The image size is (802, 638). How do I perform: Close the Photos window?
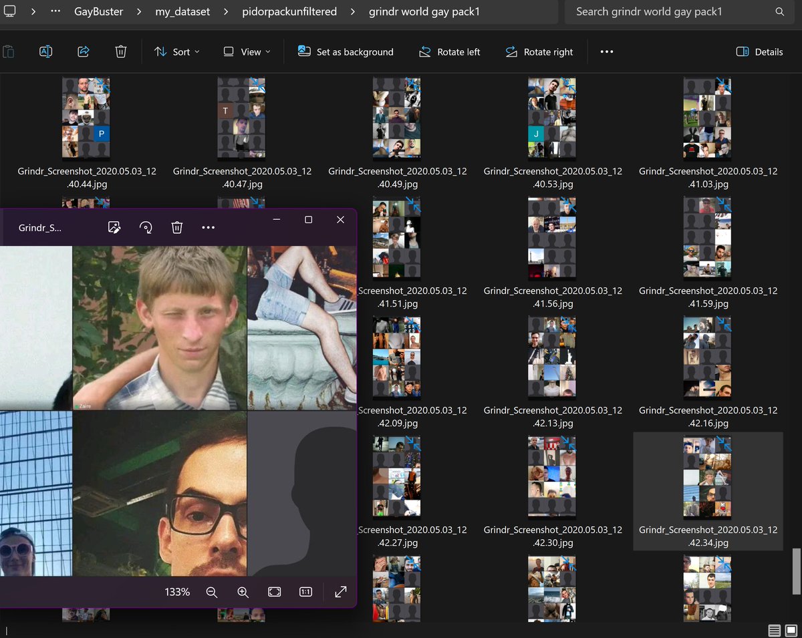pos(340,220)
